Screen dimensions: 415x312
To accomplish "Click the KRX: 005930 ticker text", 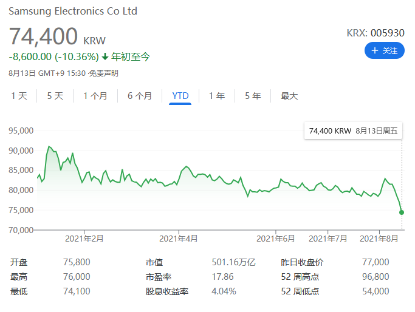I will pos(376,33).
